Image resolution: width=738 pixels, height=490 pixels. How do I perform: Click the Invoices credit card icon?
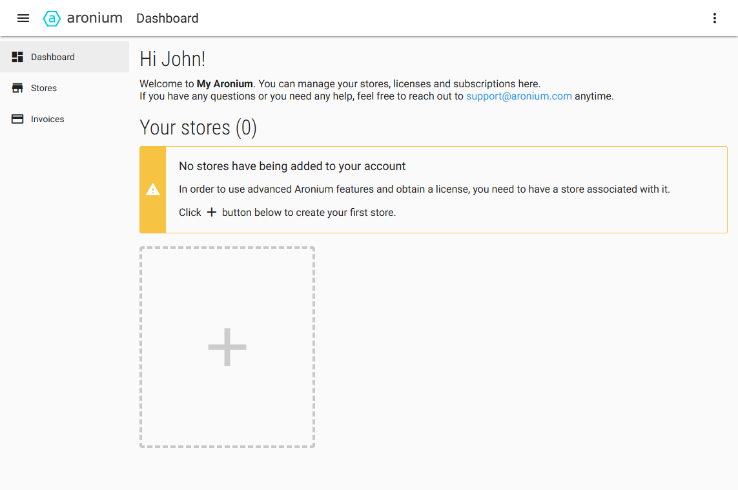tap(17, 118)
